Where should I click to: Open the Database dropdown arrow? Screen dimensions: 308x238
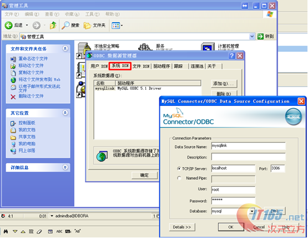tap(252, 211)
